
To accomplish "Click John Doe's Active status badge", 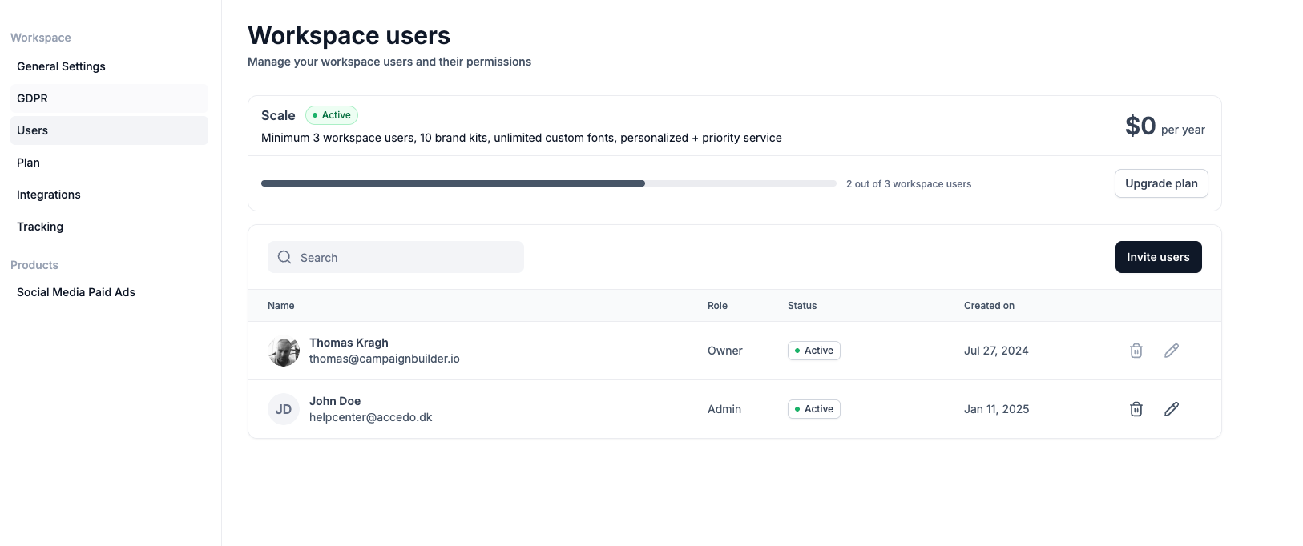I will point(813,409).
